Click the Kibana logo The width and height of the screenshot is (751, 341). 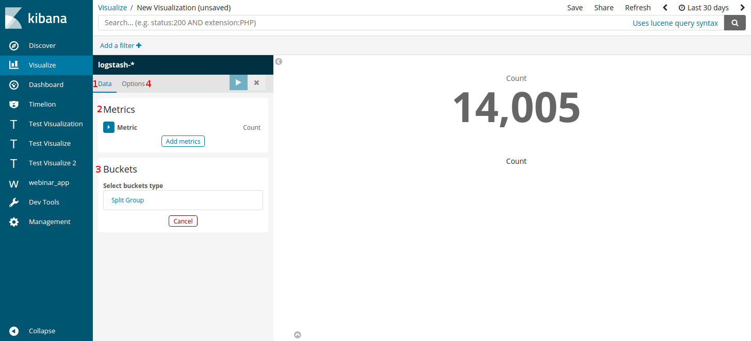pyautogui.click(x=36, y=18)
